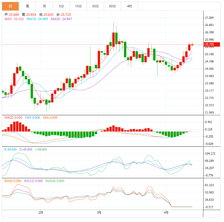The width and height of the screenshot is (224, 222).
Task: Click the 2月 date axis marker
Action: pos(41,213)
